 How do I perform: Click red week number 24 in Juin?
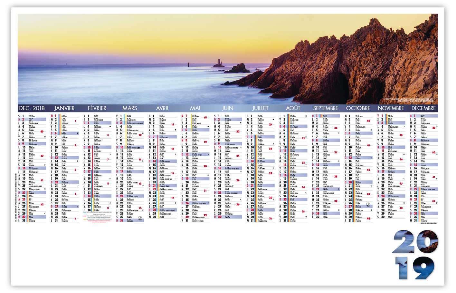[238, 156]
